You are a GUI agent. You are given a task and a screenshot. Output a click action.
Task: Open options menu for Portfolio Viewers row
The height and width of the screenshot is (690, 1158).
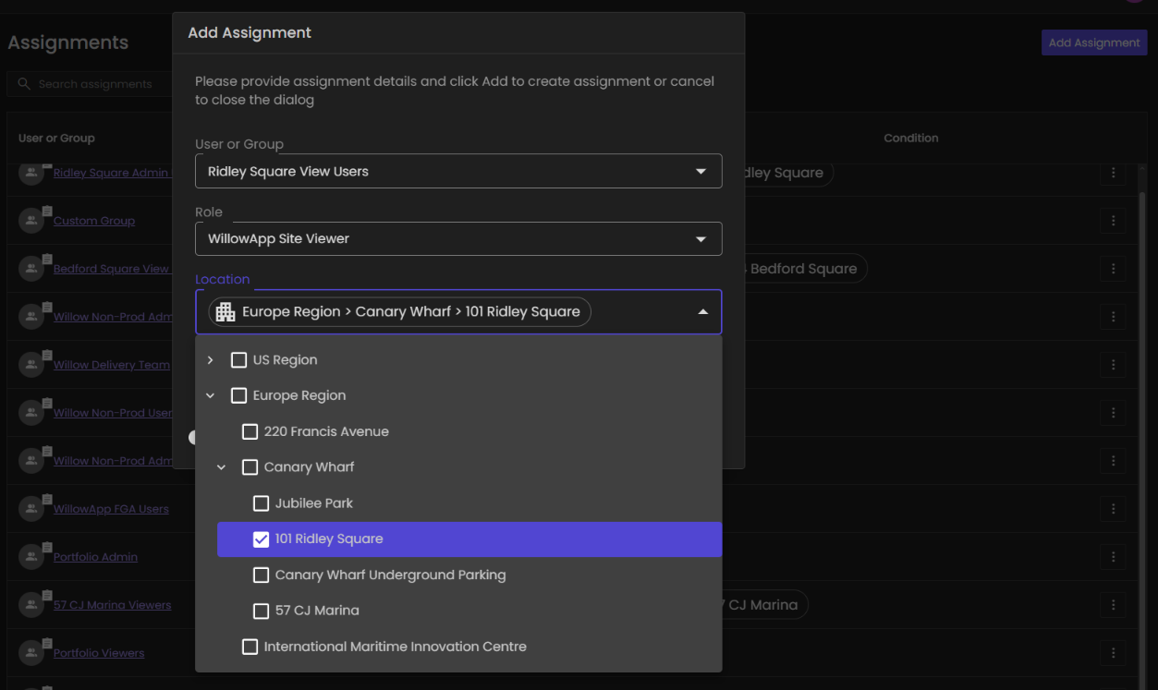coord(1113,653)
